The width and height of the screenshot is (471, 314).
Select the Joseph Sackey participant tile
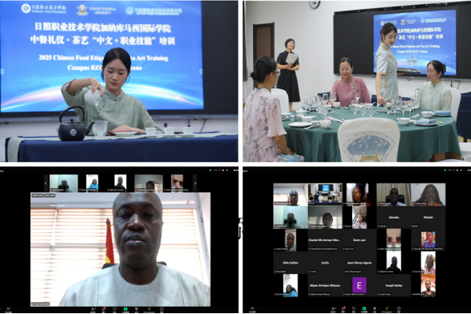pos(394,285)
